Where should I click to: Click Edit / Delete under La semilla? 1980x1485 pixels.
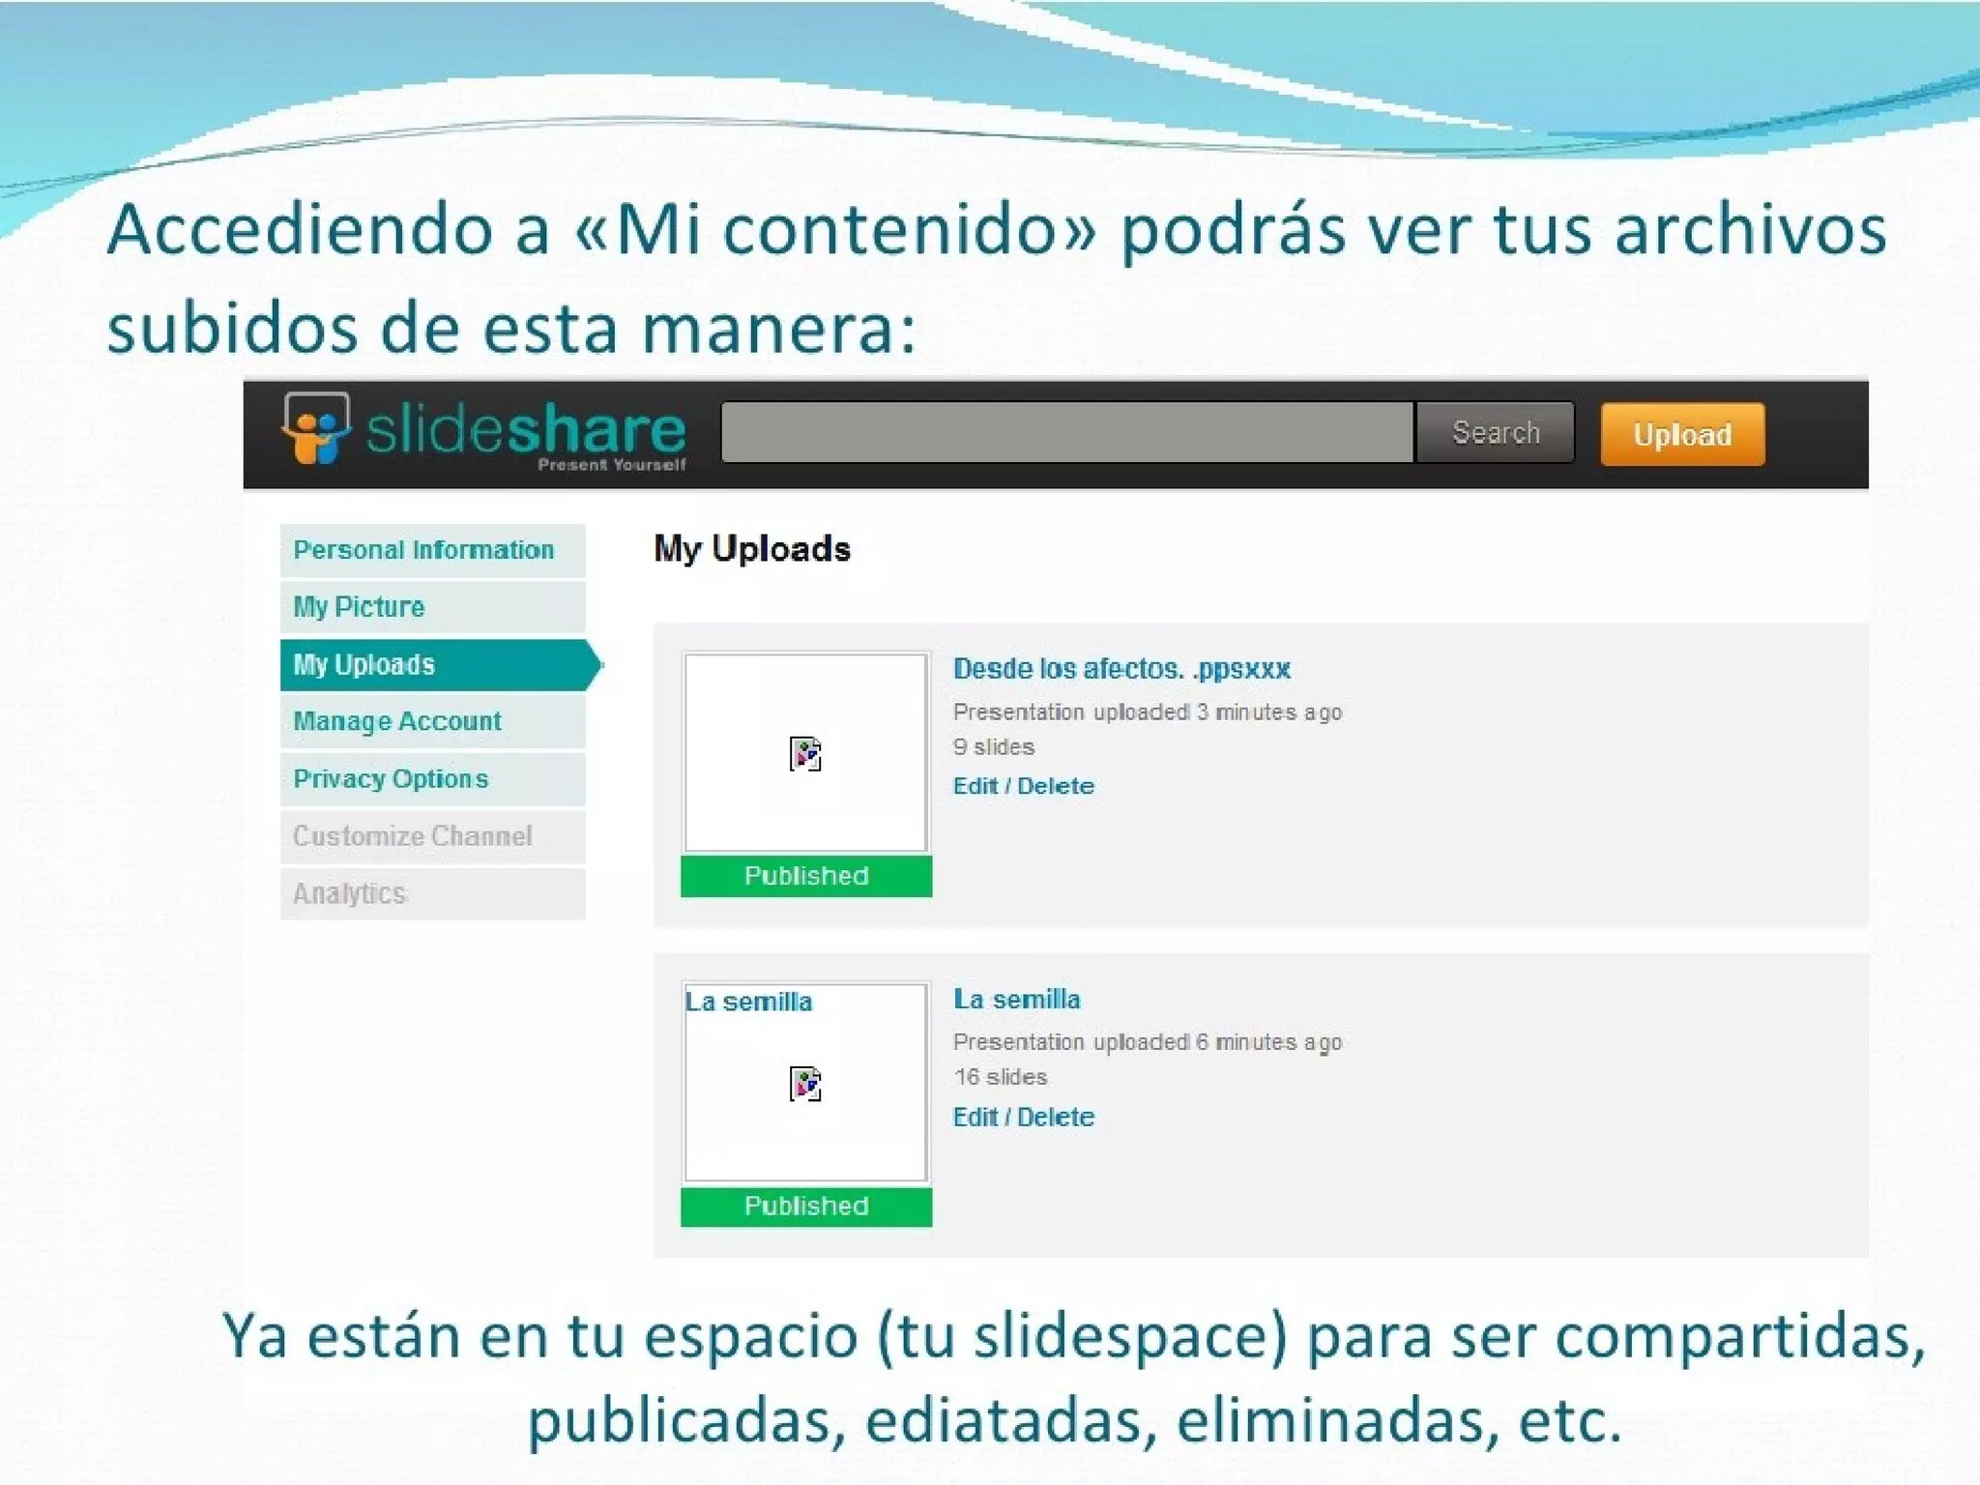point(1023,1118)
